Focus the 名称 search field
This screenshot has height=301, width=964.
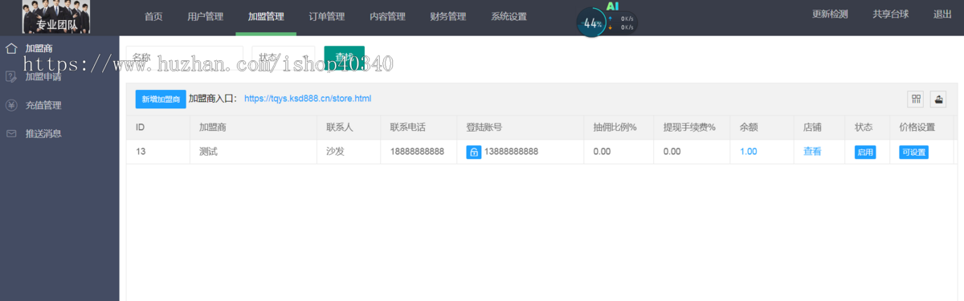[184, 58]
